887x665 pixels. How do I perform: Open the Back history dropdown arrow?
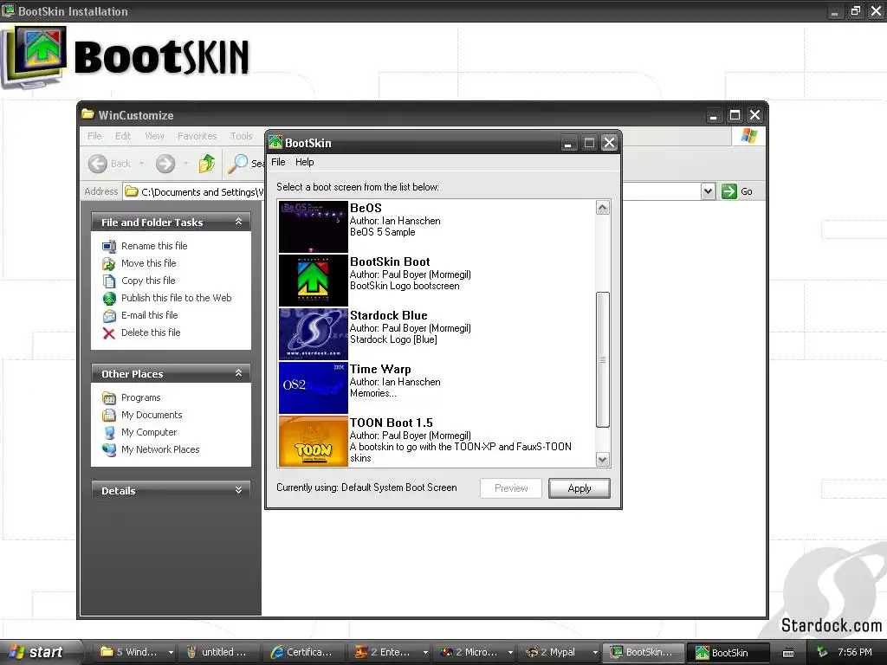pos(141,164)
